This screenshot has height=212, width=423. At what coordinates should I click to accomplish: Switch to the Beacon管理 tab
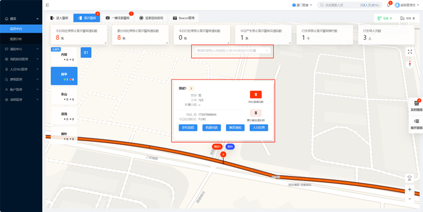click(x=184, y=18)
